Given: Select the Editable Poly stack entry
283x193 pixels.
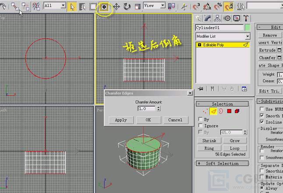Looking at the screenshot, I should click(223, 45).
